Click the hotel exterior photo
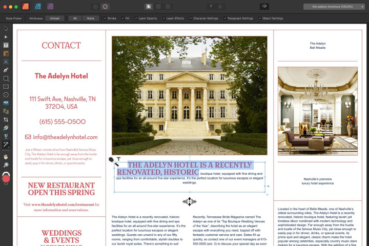The width and height of the screenshot is (369, 246). [x=190, y=95]
